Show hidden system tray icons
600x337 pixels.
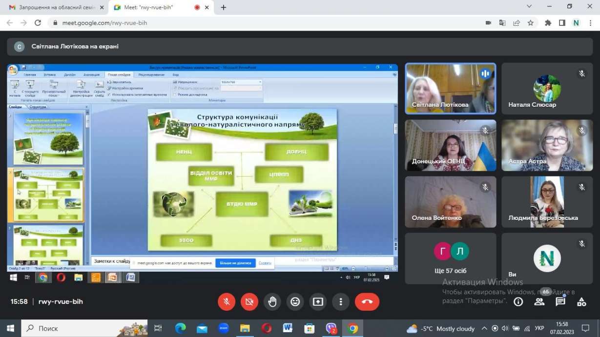click(484, 328)
